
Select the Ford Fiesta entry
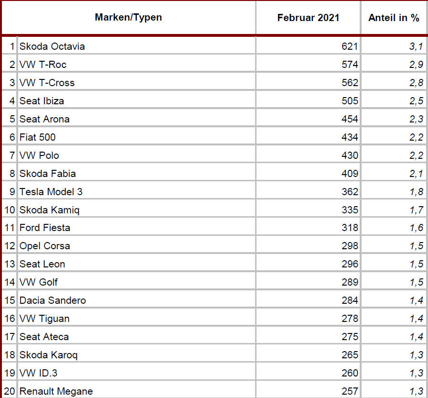click(44, 228)
